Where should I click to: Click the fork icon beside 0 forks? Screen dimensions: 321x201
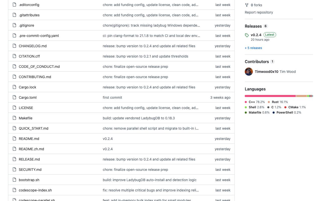point(247,5)
